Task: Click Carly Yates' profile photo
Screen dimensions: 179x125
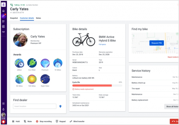Action: click(20, 40)
